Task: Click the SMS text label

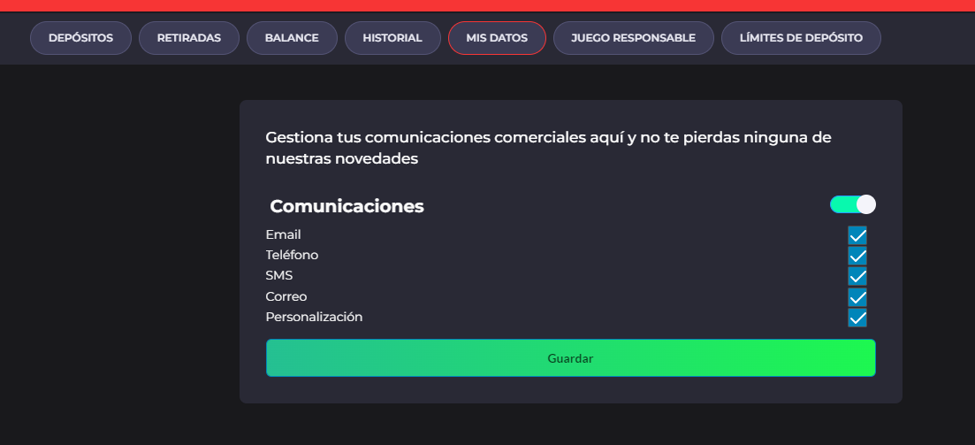Action: click(278, 275)
